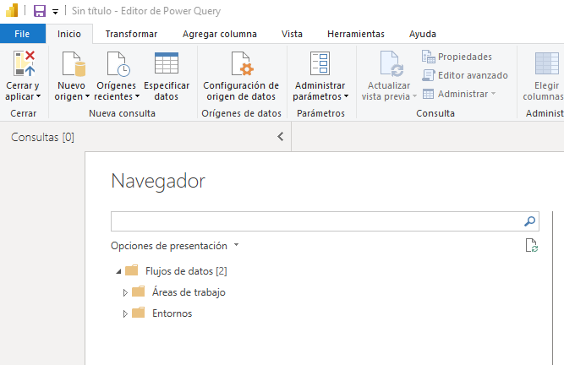Expand the Cerrar y aplicar dropdown arrow
Viewport: 564px width, 365px height.
tap(39, 96)
